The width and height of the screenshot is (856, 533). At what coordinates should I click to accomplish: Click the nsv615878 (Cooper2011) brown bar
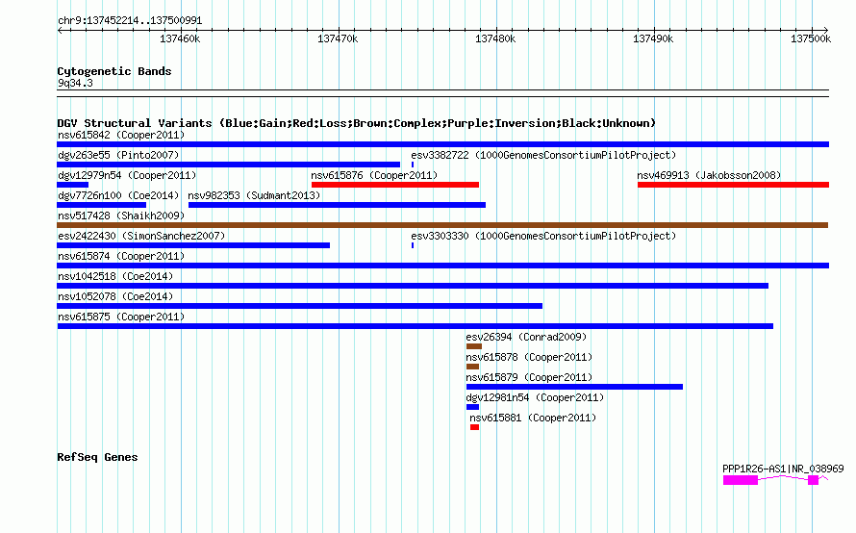click(x=473, y=367)
